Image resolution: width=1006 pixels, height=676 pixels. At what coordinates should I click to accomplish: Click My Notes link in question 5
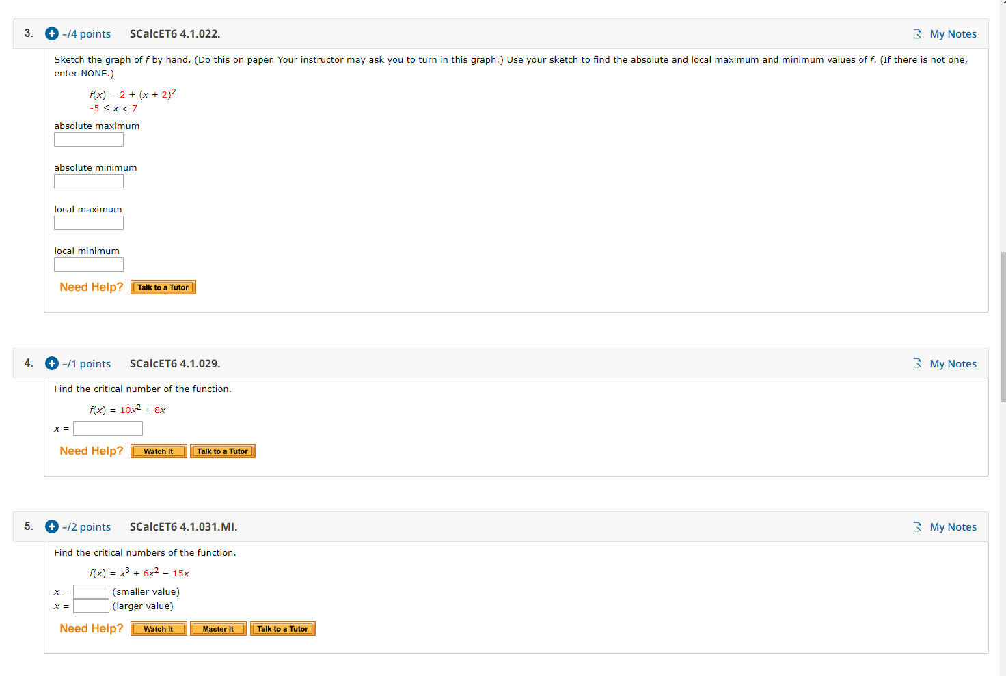953,527
